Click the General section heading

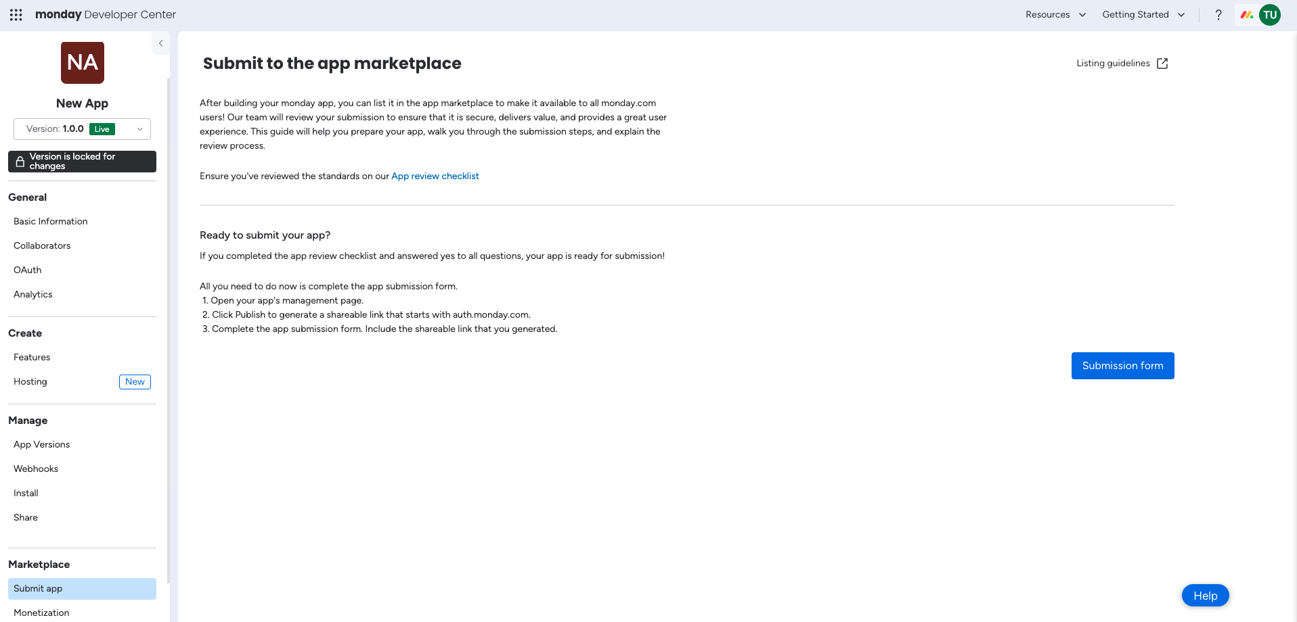(28, 197)
